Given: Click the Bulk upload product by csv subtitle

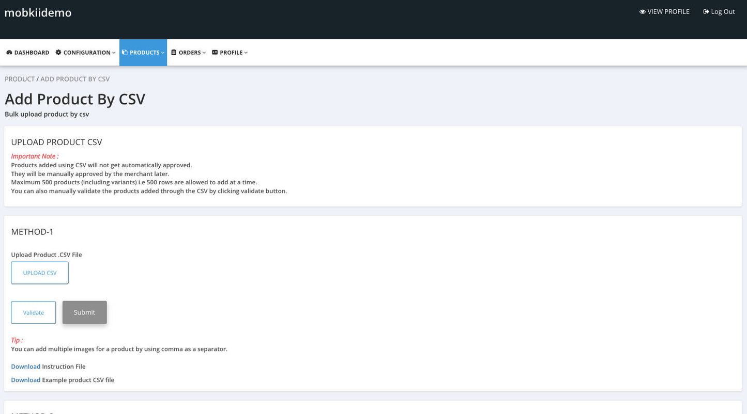Looking at the screenshot, I should [x=47, y=114].
